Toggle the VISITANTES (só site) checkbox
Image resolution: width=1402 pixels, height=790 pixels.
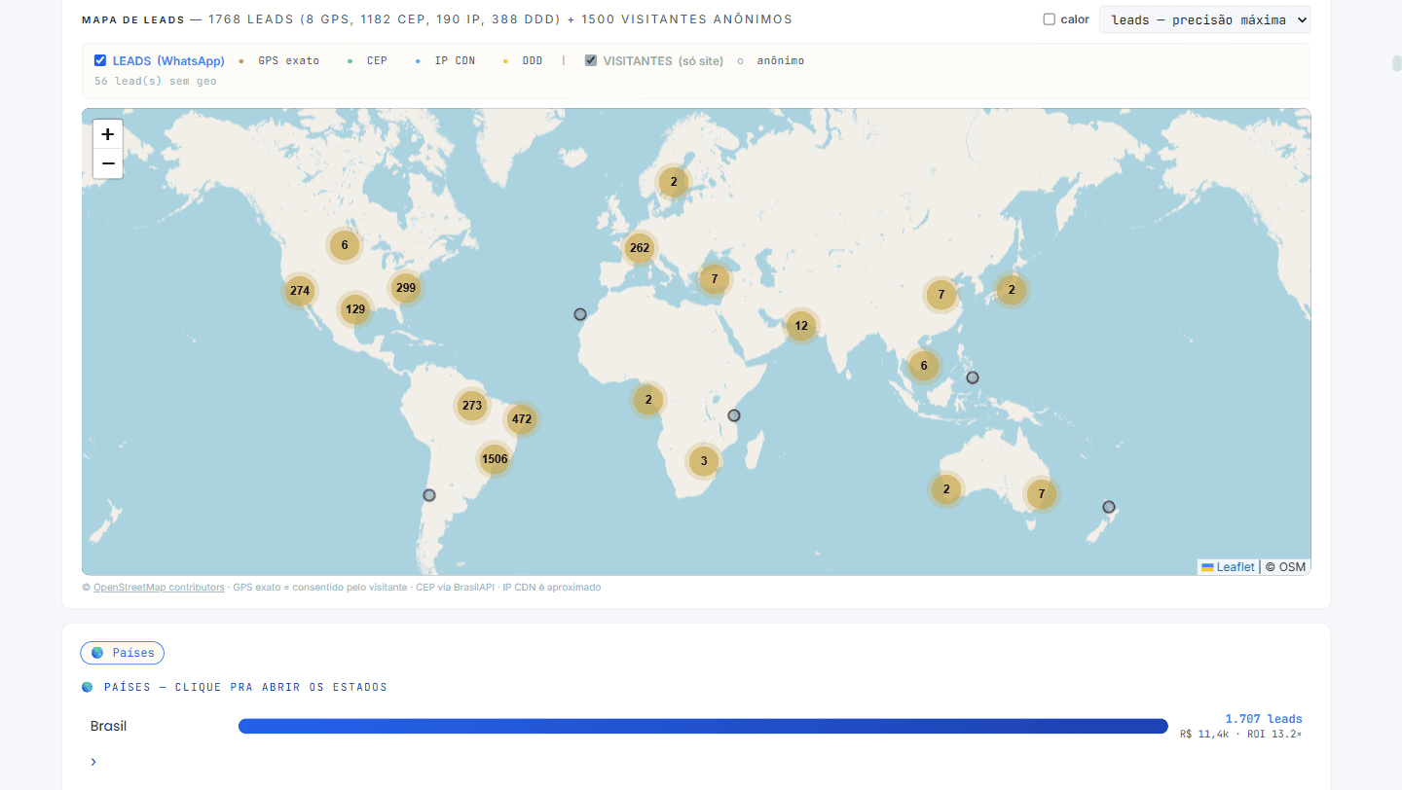click(591, 60)
